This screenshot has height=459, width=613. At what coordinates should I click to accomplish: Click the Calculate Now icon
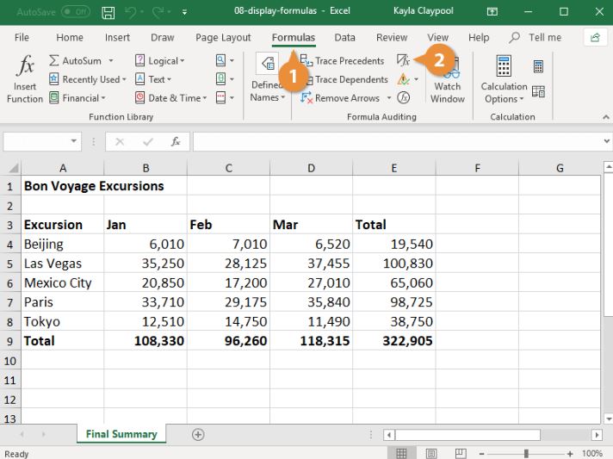(538, 66)
